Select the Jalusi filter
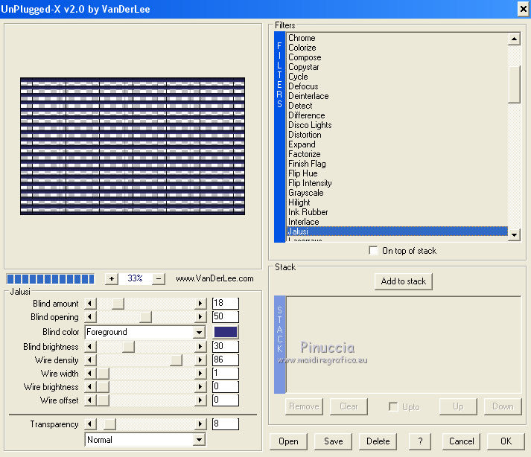This screenshot has width=531, height=457. [397, 231]
